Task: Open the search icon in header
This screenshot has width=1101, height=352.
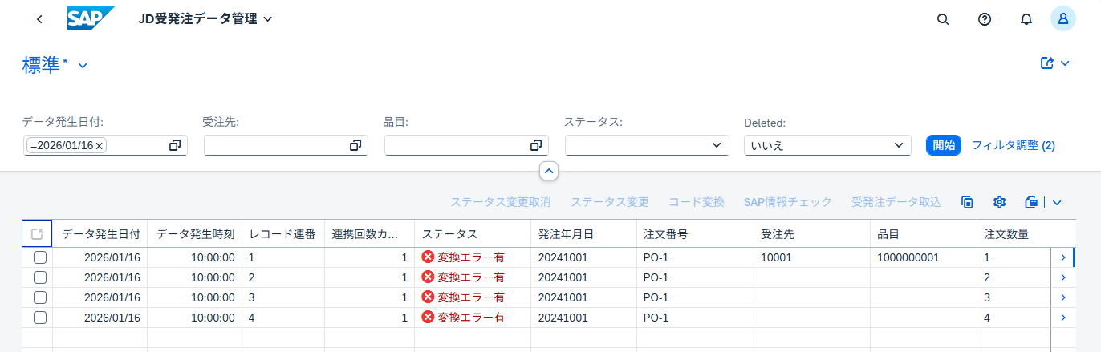Action: (x=943, y=19)
